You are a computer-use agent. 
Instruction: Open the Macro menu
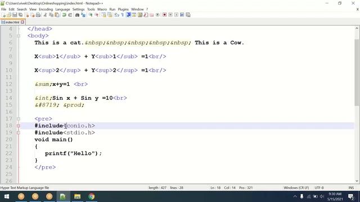(x=102, y=10)
